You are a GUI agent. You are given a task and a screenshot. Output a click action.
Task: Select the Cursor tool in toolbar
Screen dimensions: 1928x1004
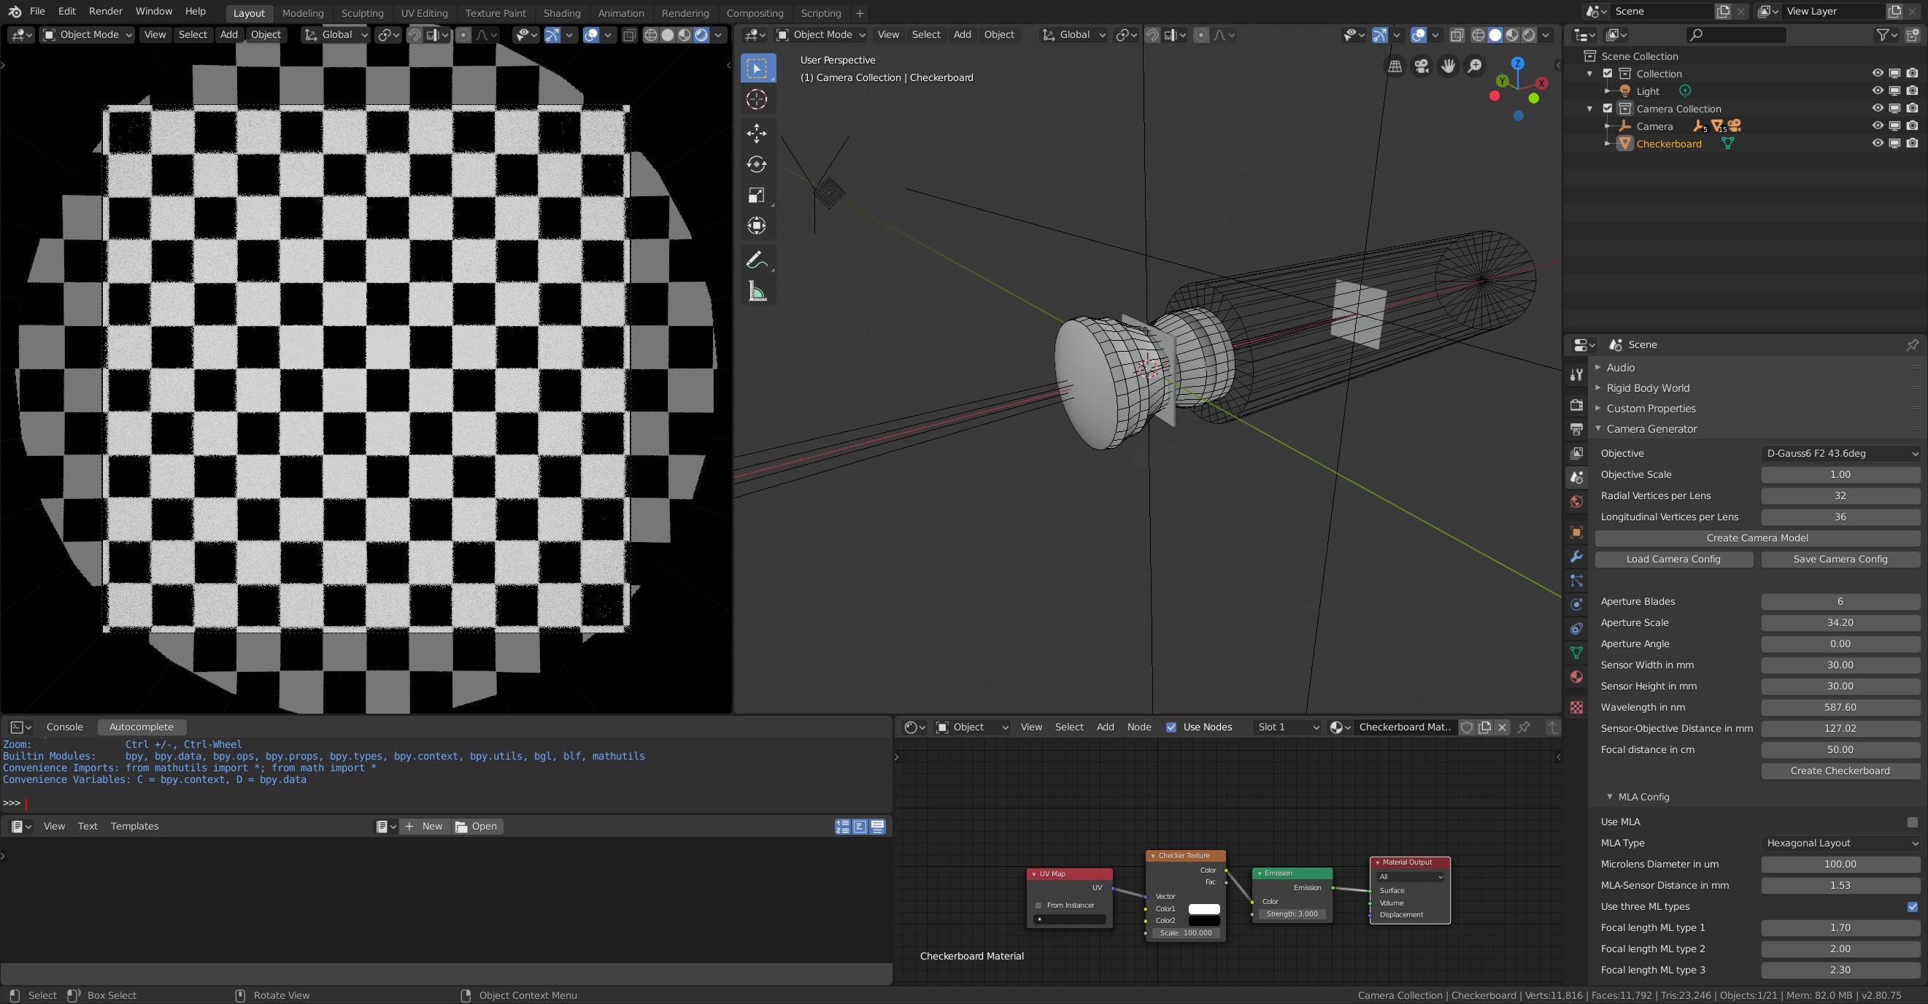(x=757, y=99)
